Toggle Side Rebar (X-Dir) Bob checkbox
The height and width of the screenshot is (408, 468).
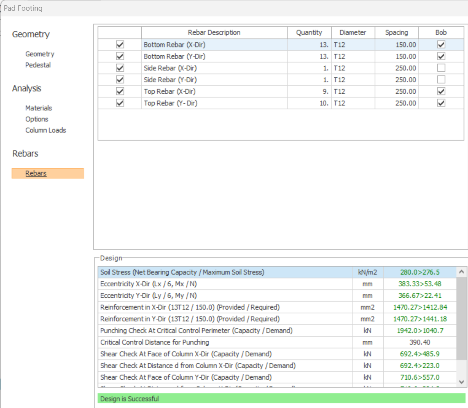pos(441,68)
